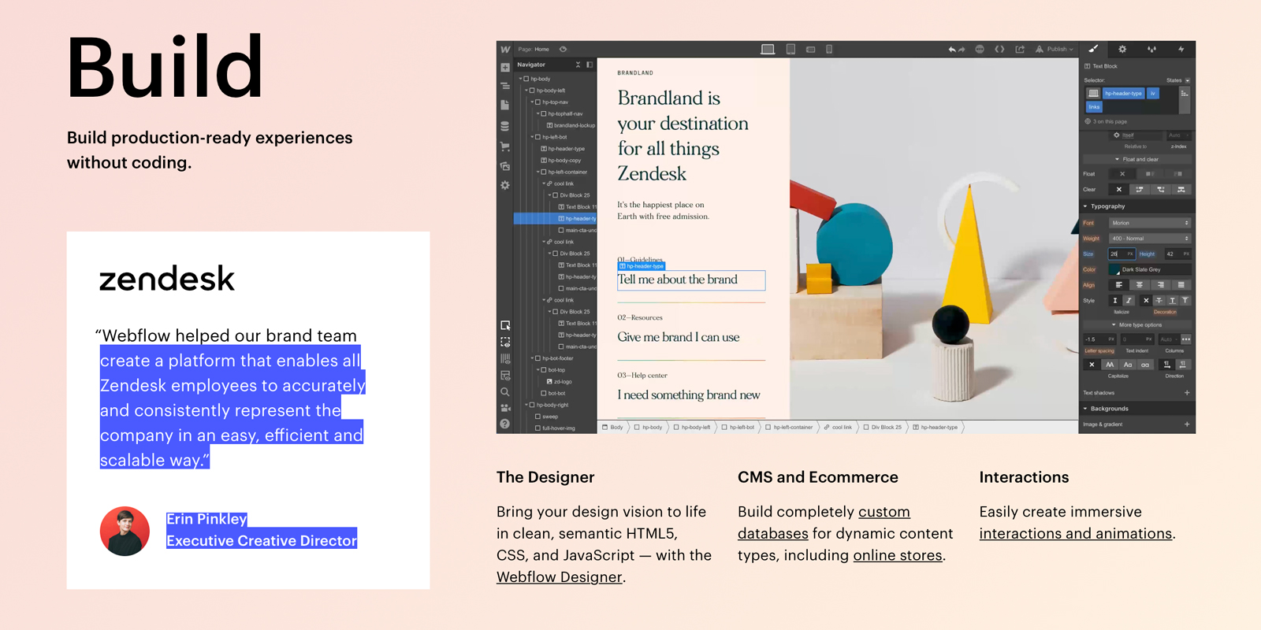Add Image & gradient background plus
The height and width of the screenshot is (630, 1261).
pyautogui.click(x=1186, y=424)
